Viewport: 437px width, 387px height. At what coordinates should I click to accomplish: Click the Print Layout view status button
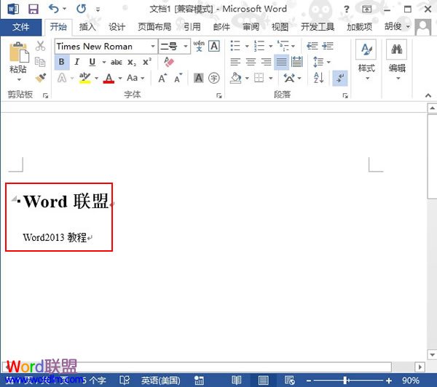[x=263, y=380]
